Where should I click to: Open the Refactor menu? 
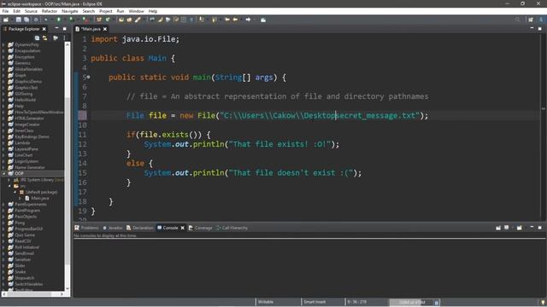pos(50,11)
